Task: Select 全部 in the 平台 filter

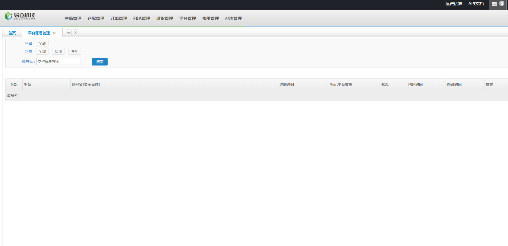Action: click(42, 43)
